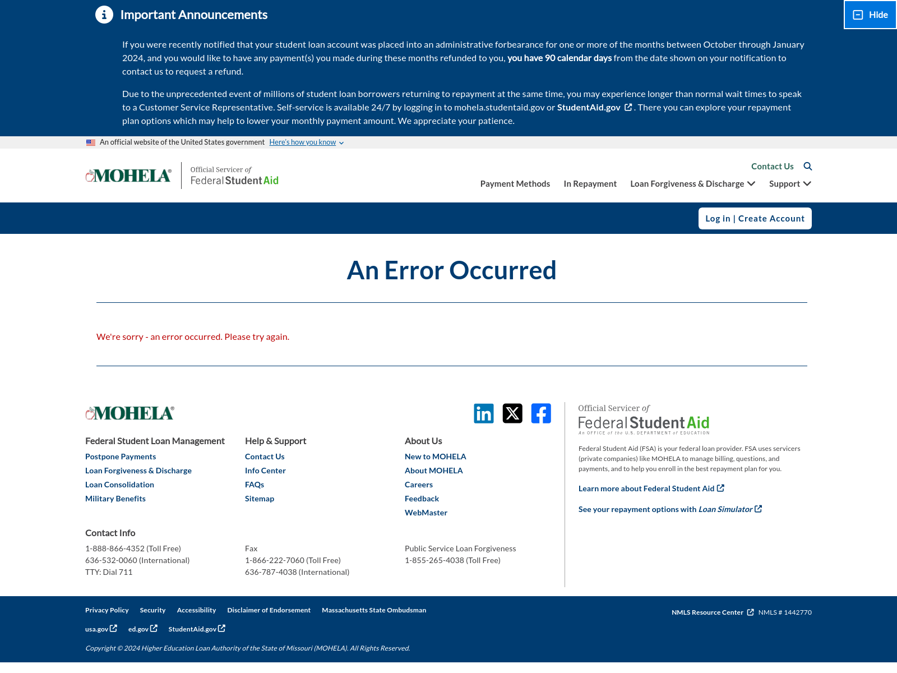Open Learn more about Federal Student Aid
897x673 pixels.
651,488
